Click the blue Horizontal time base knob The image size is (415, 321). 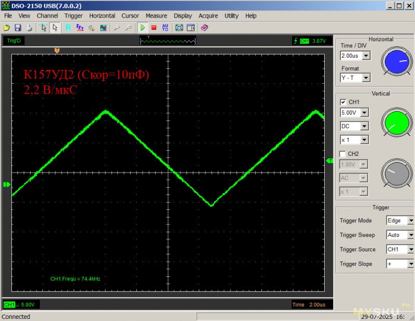pos(397,61)
